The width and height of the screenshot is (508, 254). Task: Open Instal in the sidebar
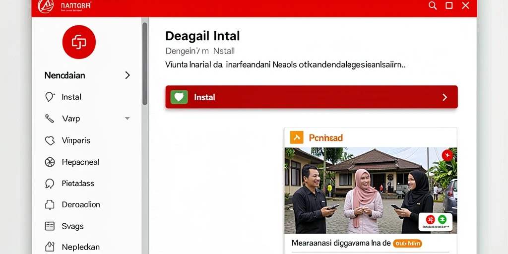(71, 97)
